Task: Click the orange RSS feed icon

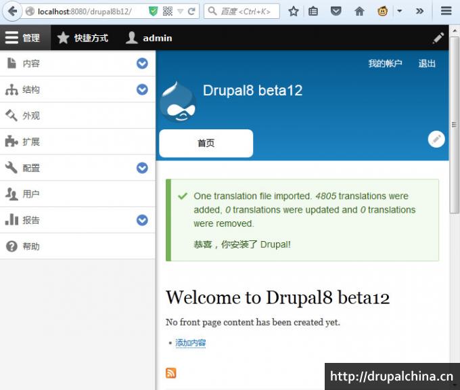Action: [x=171, y=373]
